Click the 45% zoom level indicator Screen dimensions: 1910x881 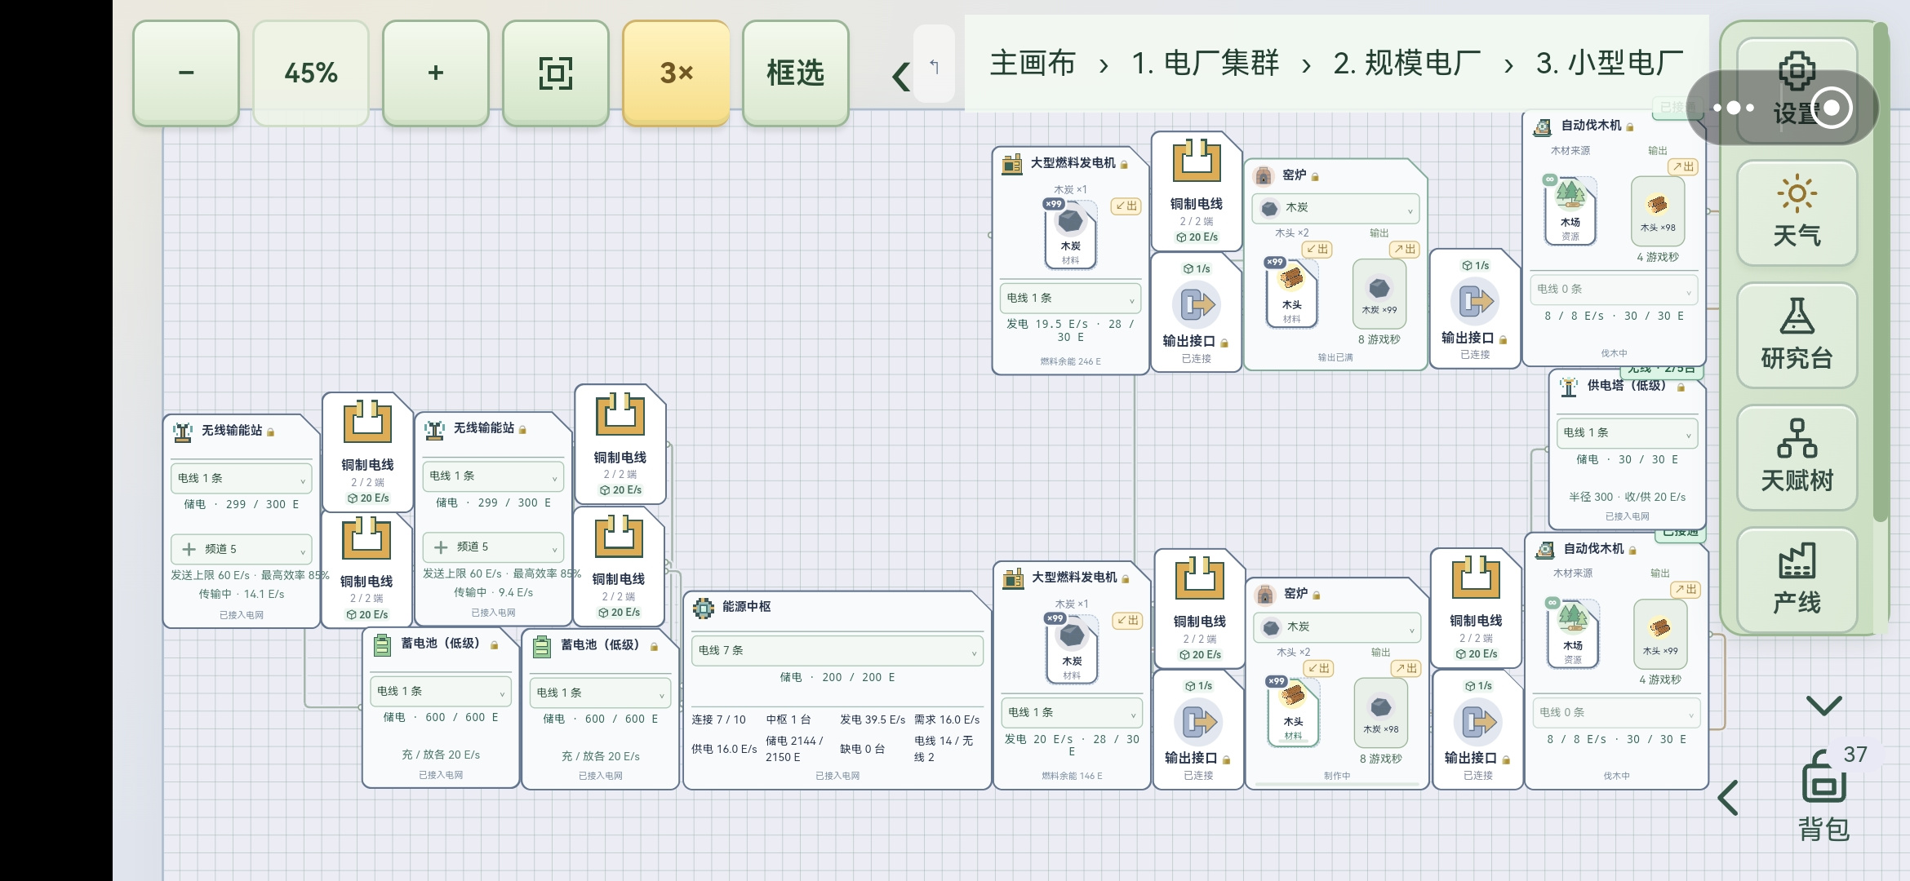point(311,73)
